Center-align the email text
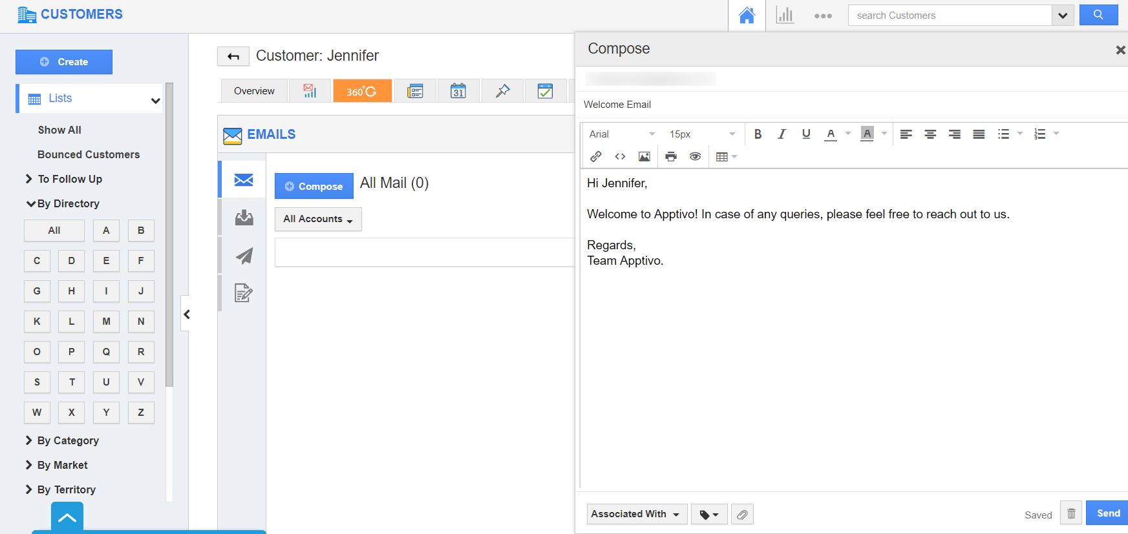Image resolution: width=1128 pixels, height=534 pixels. coord(930,134)
